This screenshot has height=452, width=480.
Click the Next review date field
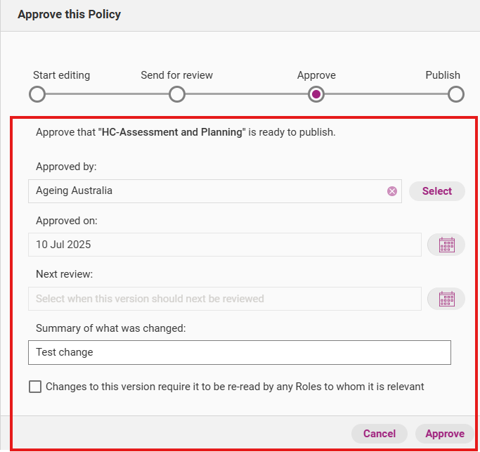[x=225, y=299]
